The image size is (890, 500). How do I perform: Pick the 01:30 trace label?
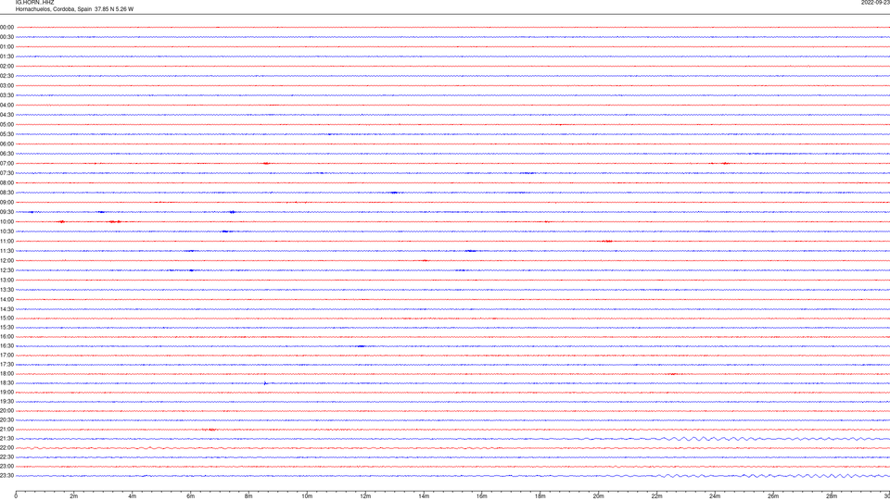[x=6, y=56]
